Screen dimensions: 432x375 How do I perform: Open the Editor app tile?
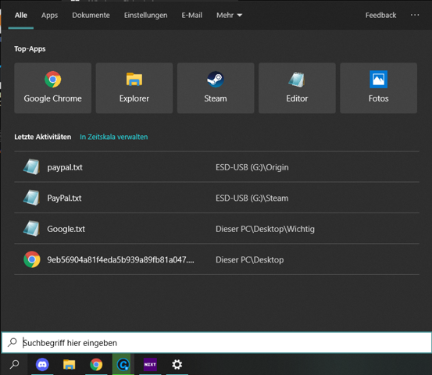(x=297, y=88)
